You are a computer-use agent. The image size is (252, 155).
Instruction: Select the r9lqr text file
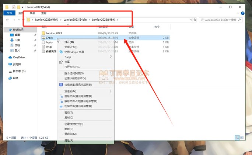click(49, 46)
